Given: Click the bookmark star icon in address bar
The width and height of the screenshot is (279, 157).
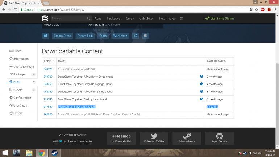Looking at the screenshot, I should click(257, 10).
